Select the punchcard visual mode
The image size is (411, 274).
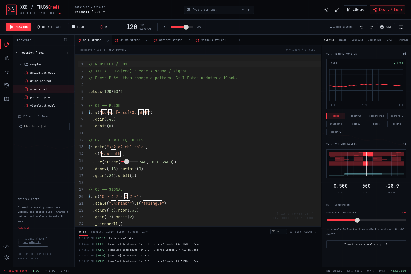[x=336, y=124]
